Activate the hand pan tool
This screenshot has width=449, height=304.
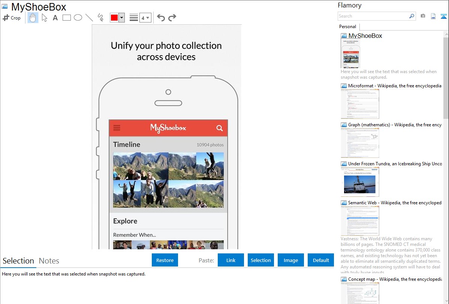click(x=33, y=18)
